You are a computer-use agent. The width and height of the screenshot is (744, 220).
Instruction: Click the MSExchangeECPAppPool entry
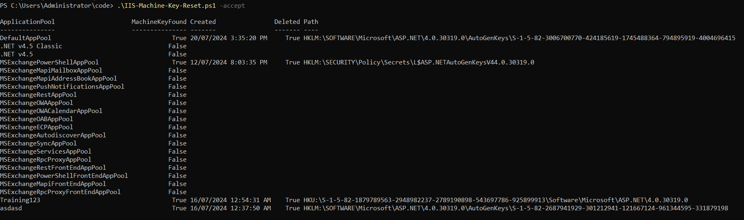point(37,127)
